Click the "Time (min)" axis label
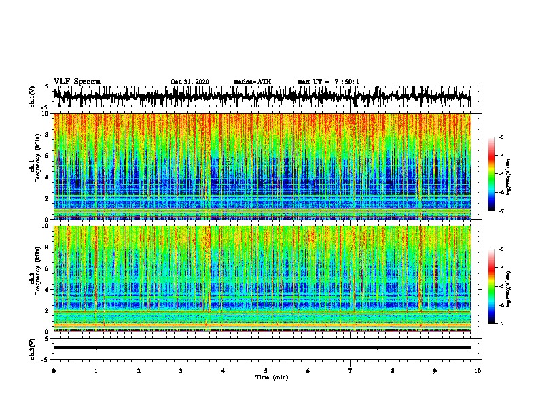This screenshot has height=416, width=538. pyautogui.click(x=272, y=377)
